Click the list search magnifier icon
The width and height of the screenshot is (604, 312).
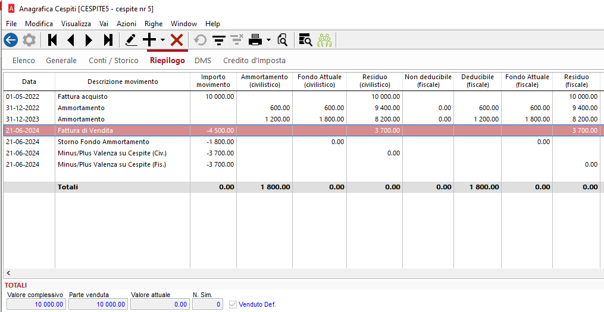click(x=305, y=40)
